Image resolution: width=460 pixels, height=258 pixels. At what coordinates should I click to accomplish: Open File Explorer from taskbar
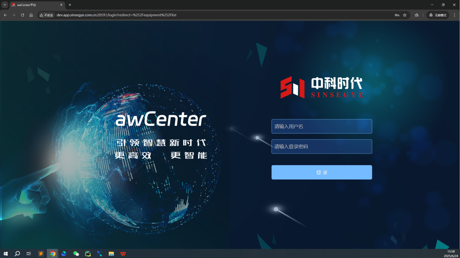click(x=111, y=254)
